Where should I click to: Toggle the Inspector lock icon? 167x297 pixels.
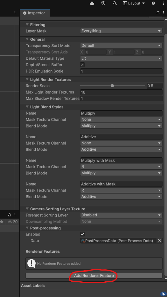coord(158,13)
